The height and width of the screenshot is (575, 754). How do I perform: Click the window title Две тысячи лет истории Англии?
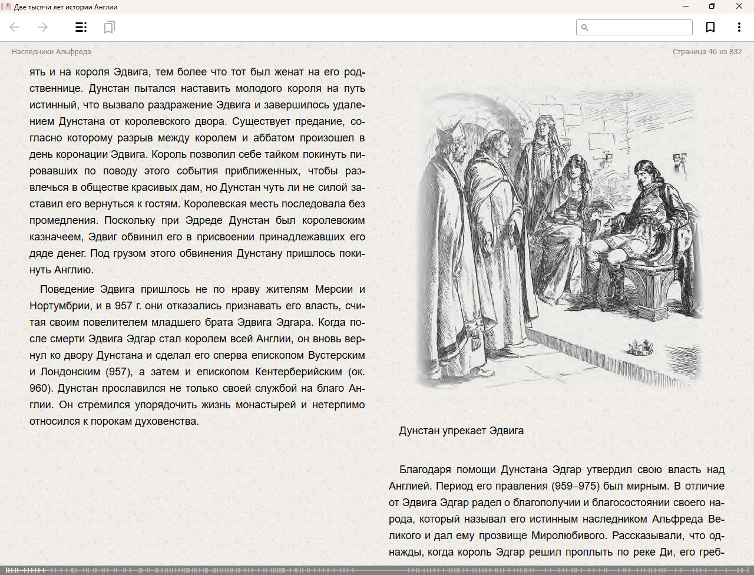(65, 7)
